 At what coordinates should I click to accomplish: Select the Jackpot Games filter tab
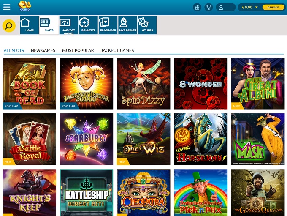117,50
